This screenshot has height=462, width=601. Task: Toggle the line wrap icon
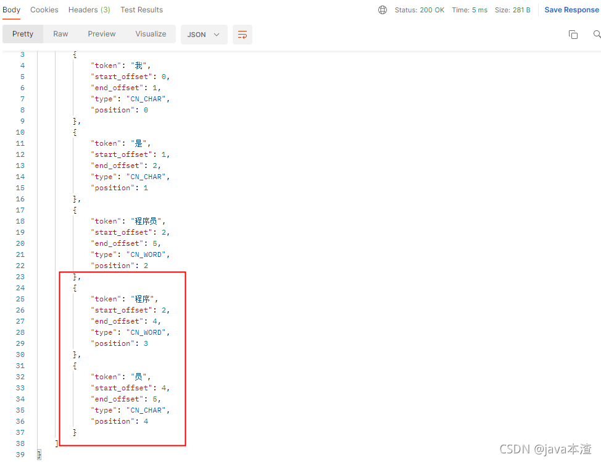[242, 35]
